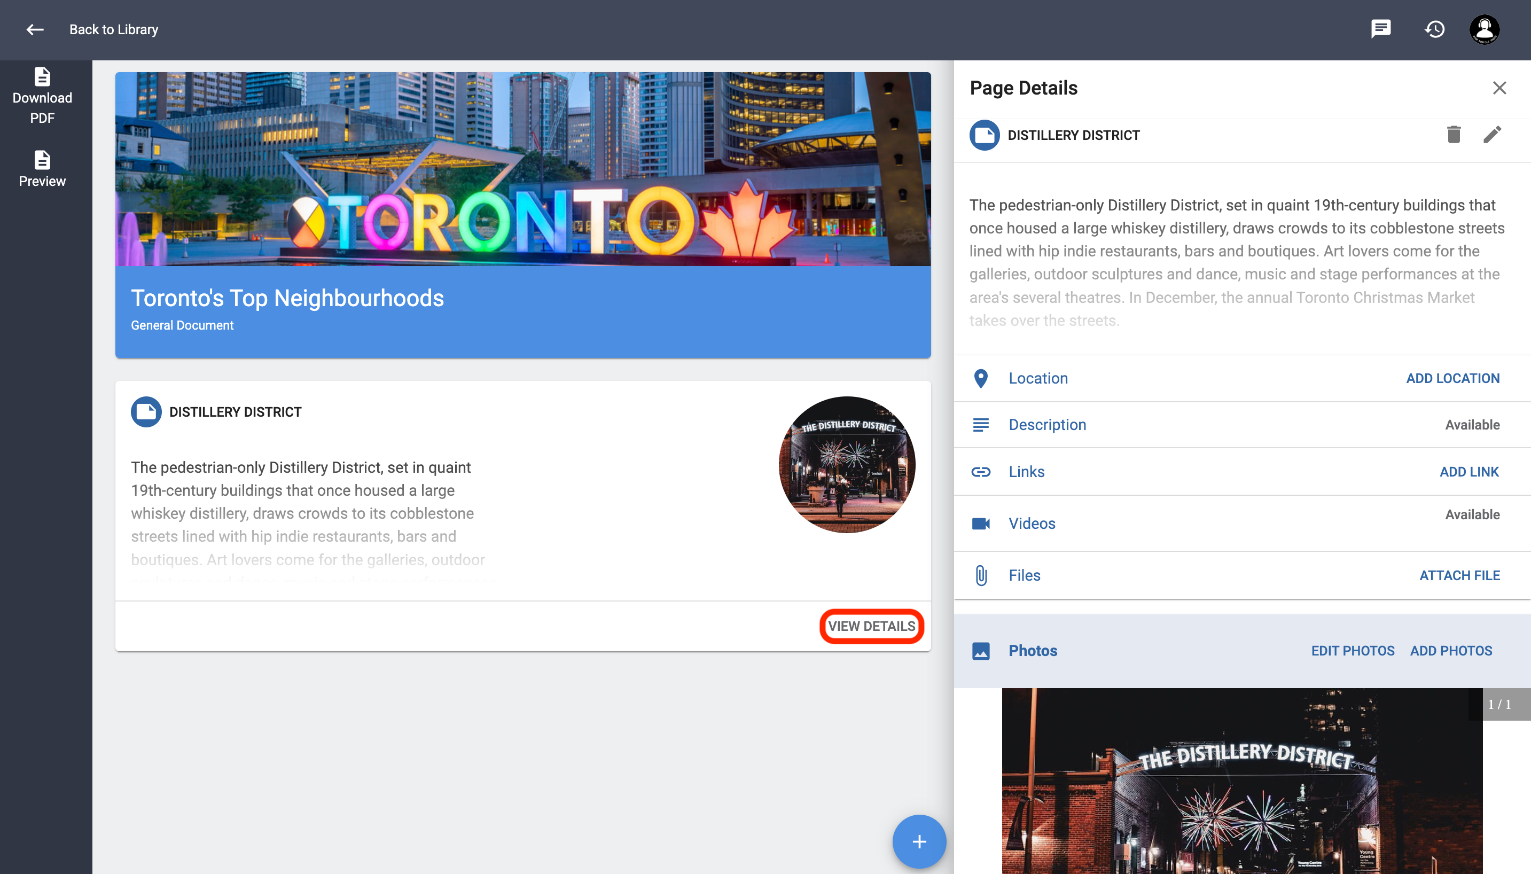The width and height of the screenshot is (1531, 874).
Task: Click the description text in Page Details
Action: pos(1237,262)
